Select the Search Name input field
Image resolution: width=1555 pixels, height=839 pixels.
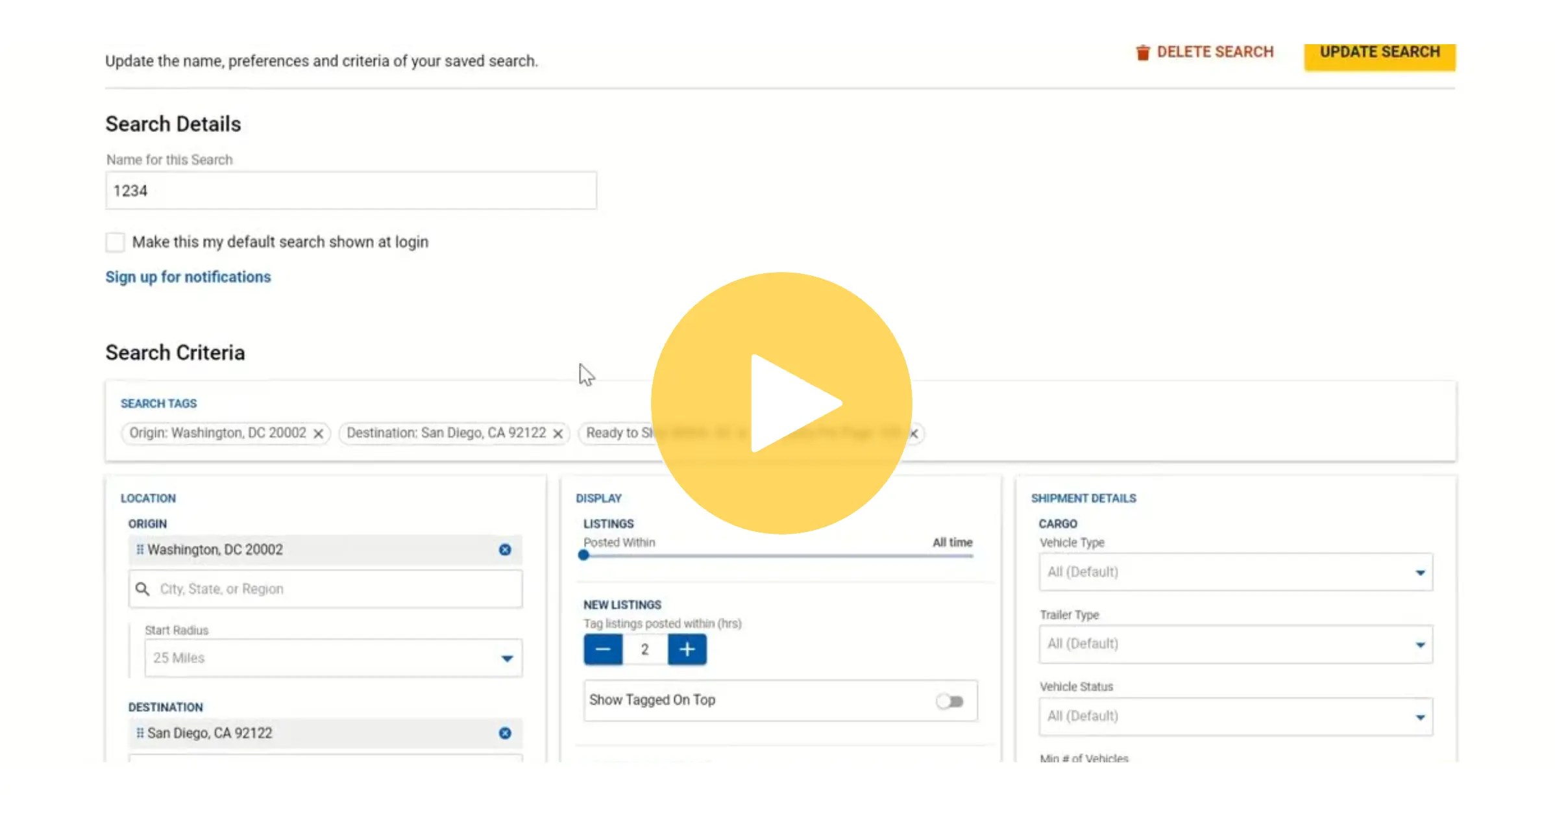click(x=350, y=191)
